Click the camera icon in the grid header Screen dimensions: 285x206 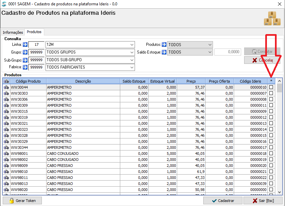(x=6, y=81)
